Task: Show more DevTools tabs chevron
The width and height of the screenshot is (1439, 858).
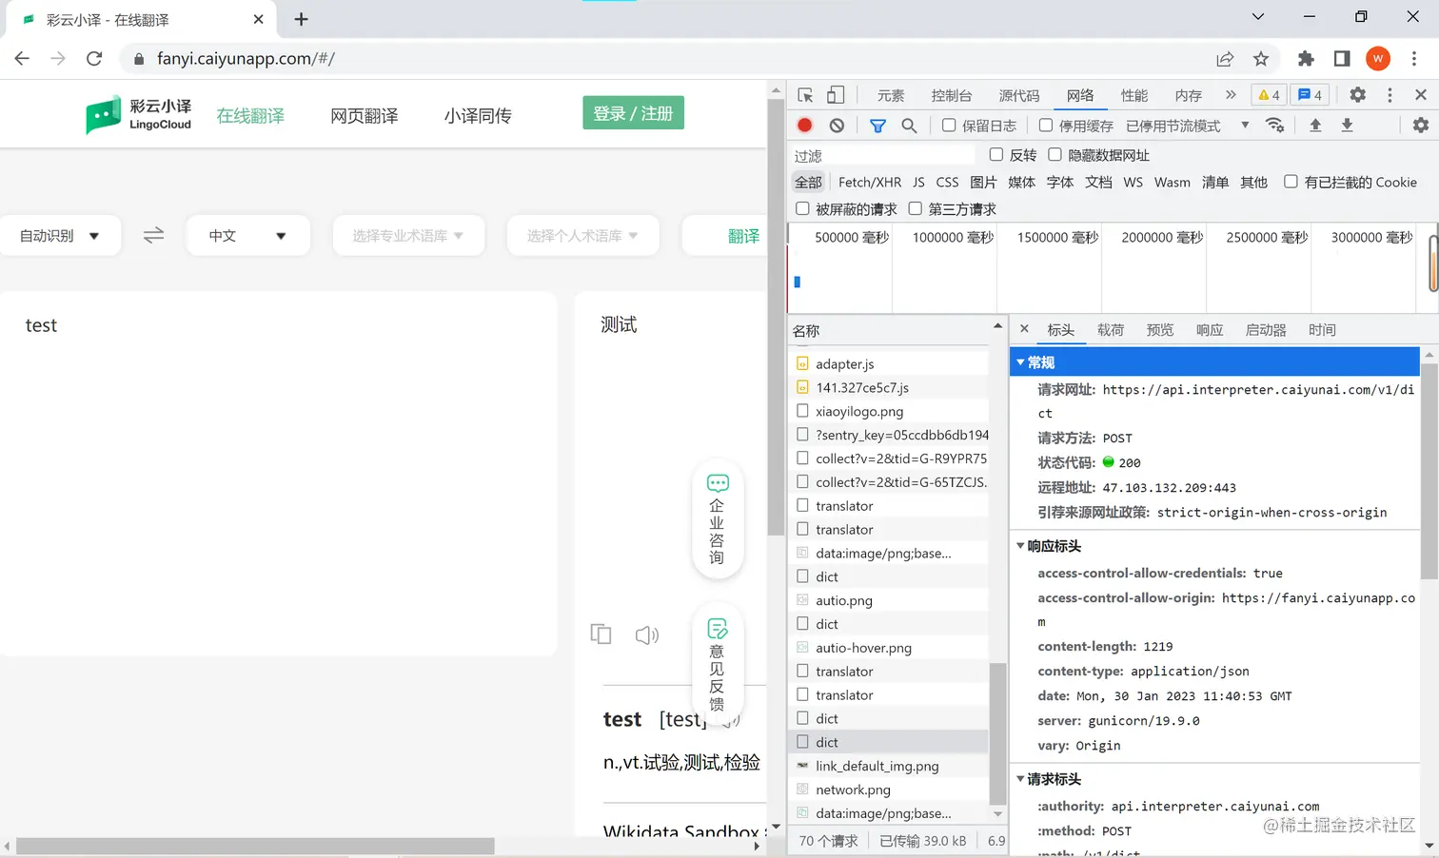Action: tap(1231, 95)
